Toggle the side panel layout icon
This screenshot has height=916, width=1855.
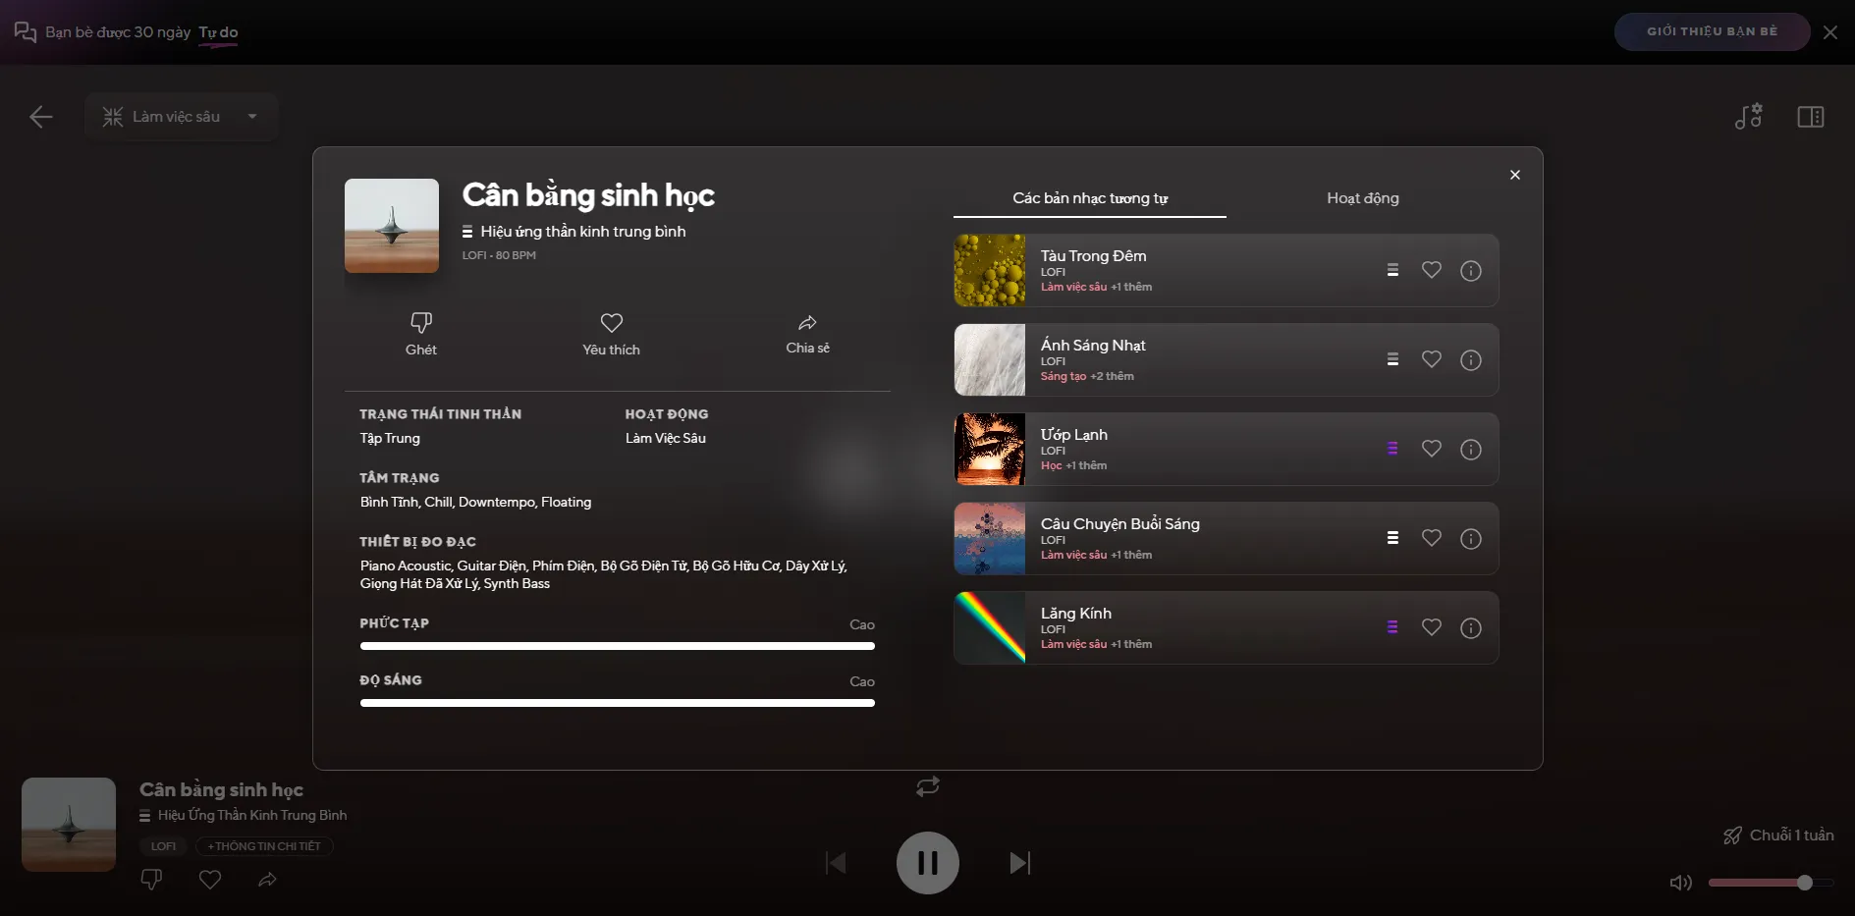click(x=1810, y=117)
